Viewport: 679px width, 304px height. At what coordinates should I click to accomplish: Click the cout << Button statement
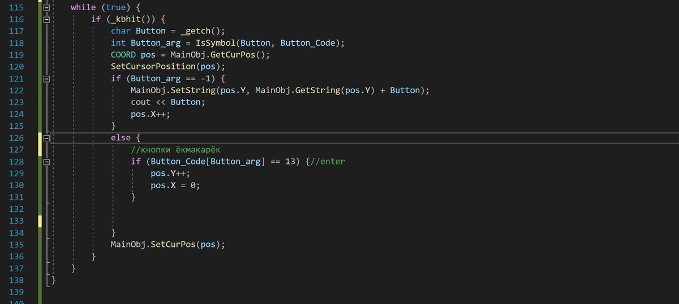click(x=168, y=102)
